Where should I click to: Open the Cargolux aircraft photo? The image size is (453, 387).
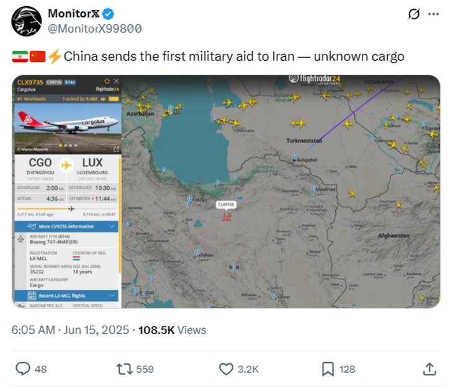coord(68,127)
